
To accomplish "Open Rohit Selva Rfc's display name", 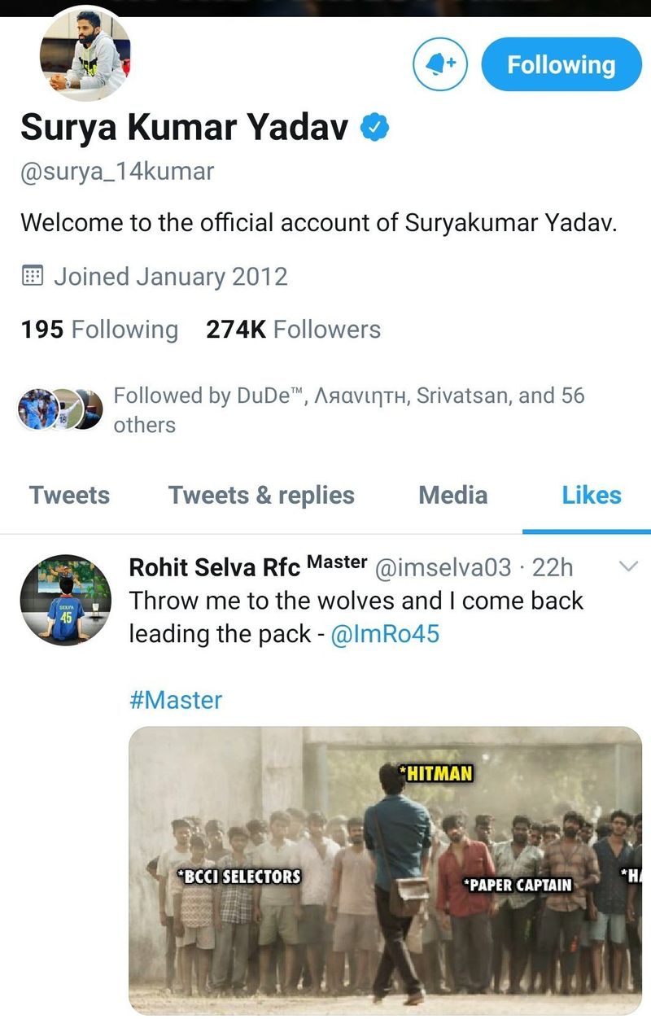I will [x=214, y=567].
